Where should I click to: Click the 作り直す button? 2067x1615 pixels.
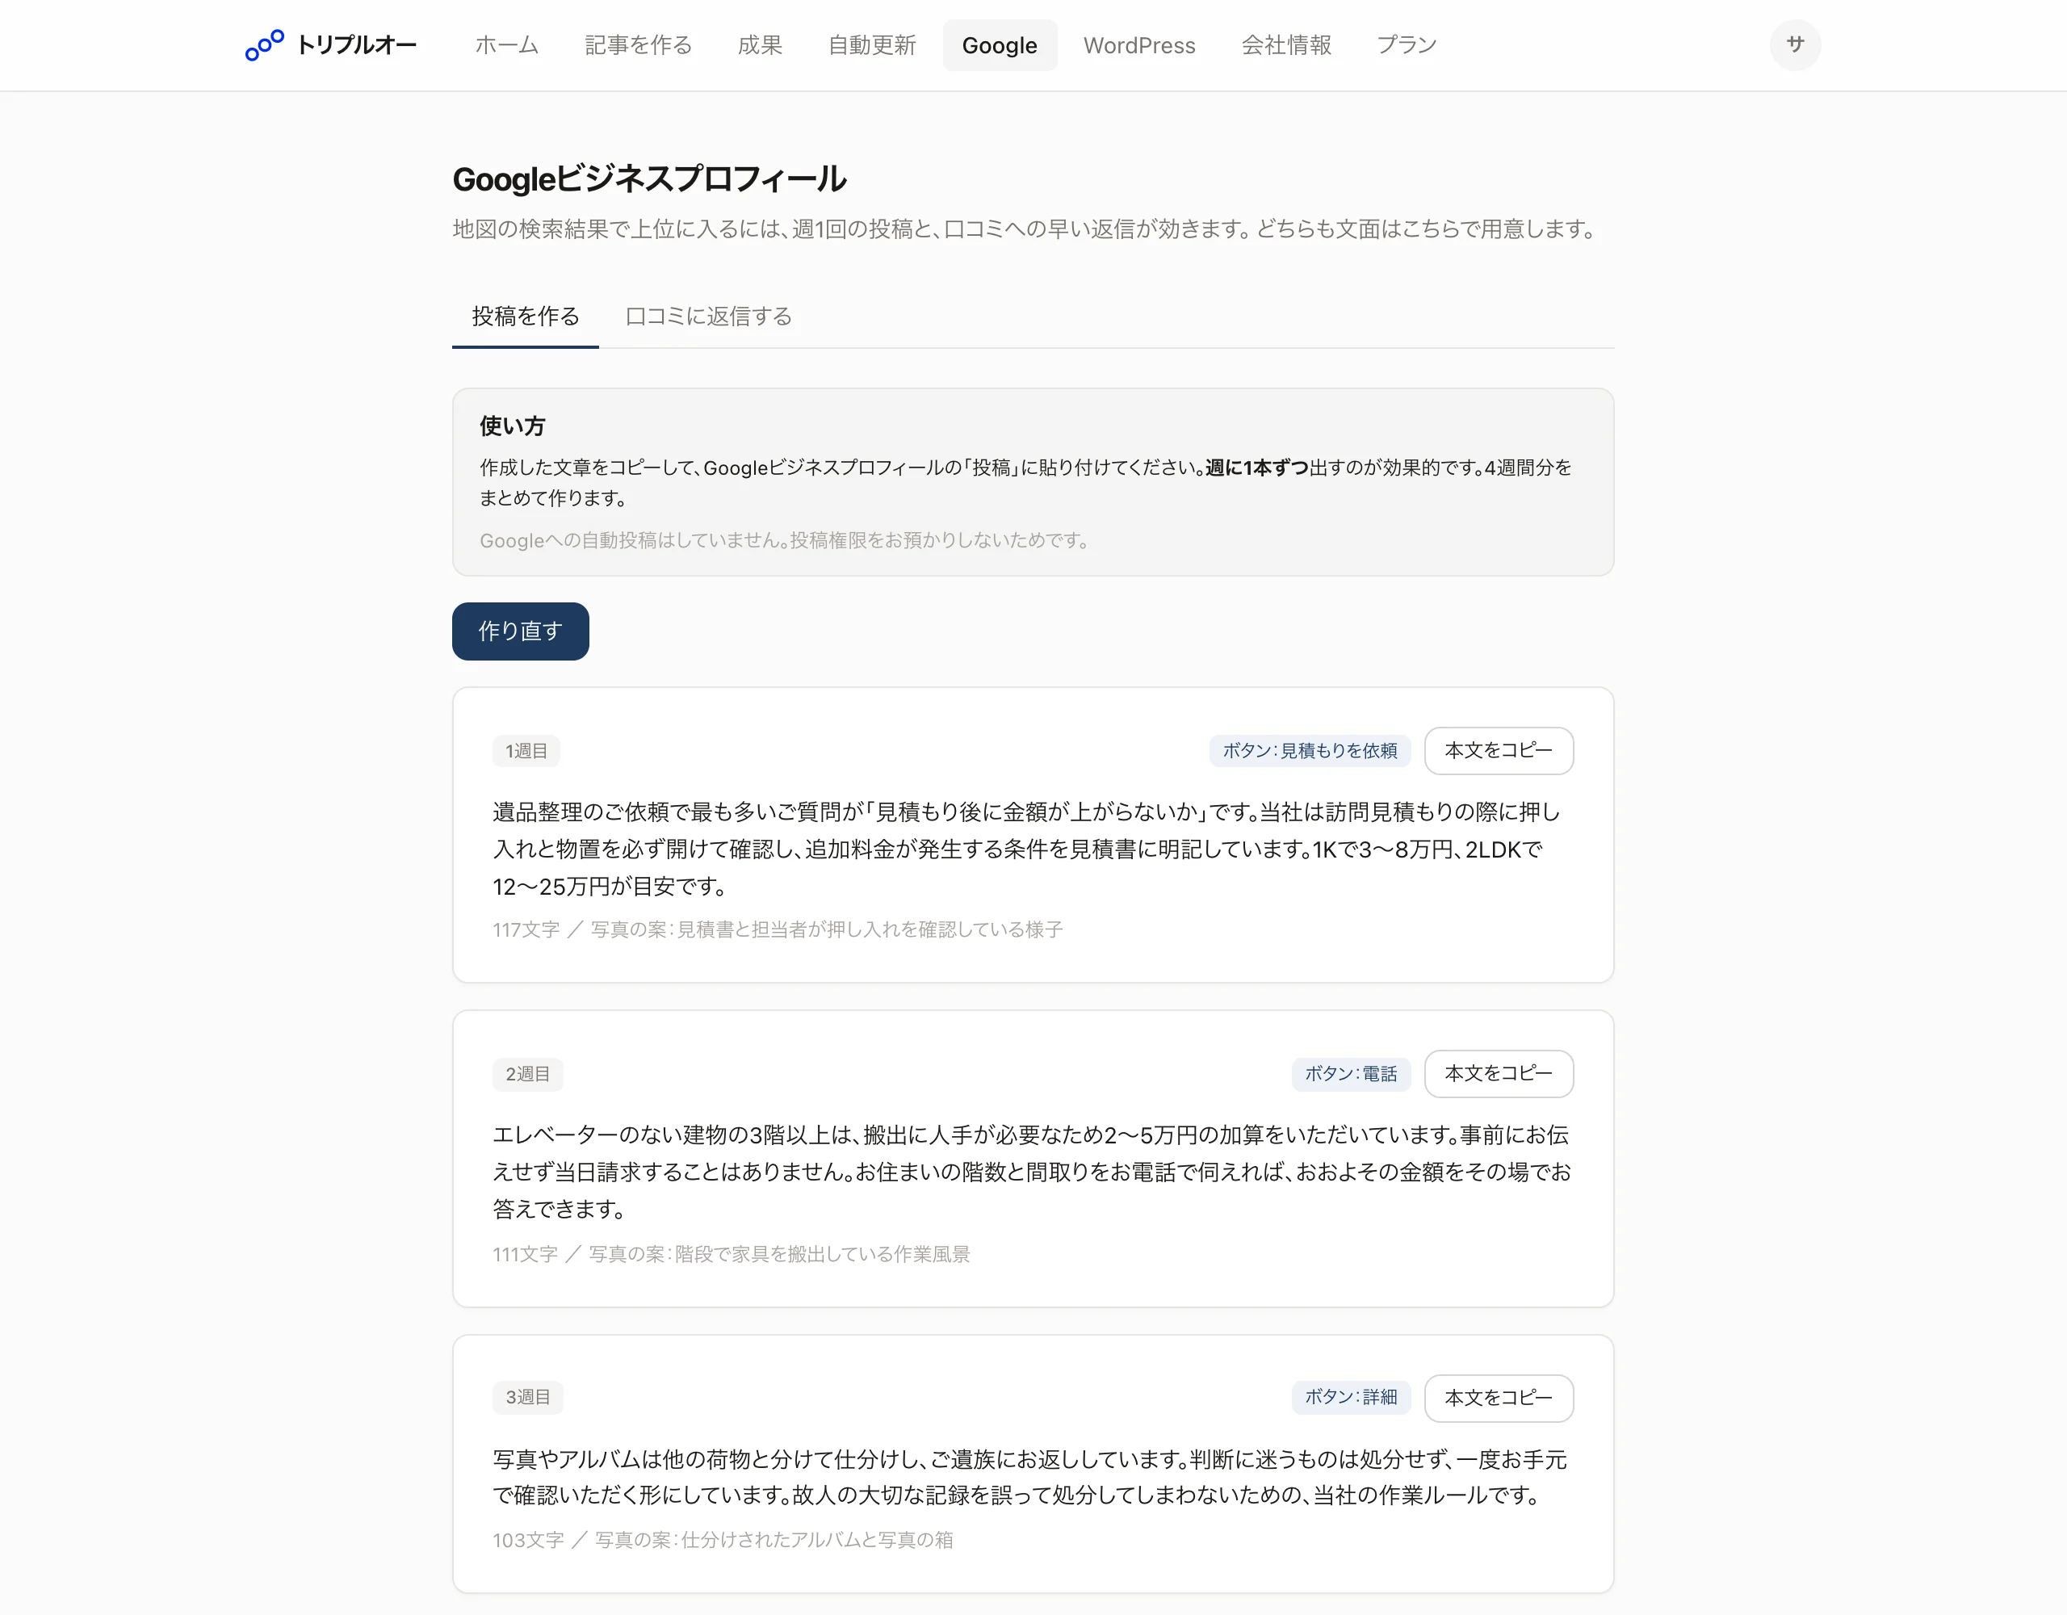click(x=521, y=631)
